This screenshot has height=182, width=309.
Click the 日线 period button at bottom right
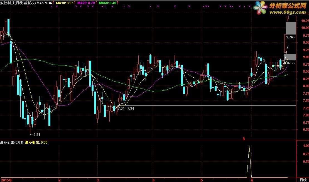point(303,180)
